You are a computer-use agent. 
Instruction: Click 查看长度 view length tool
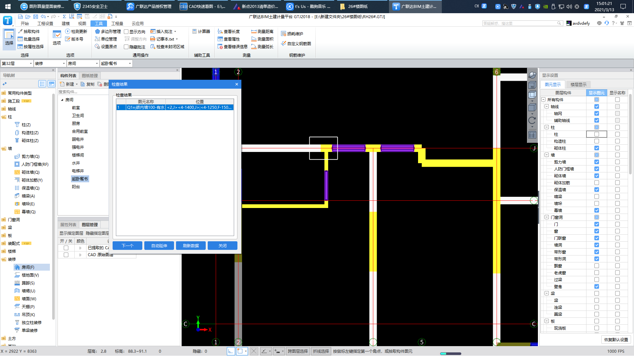coord(229,31)
